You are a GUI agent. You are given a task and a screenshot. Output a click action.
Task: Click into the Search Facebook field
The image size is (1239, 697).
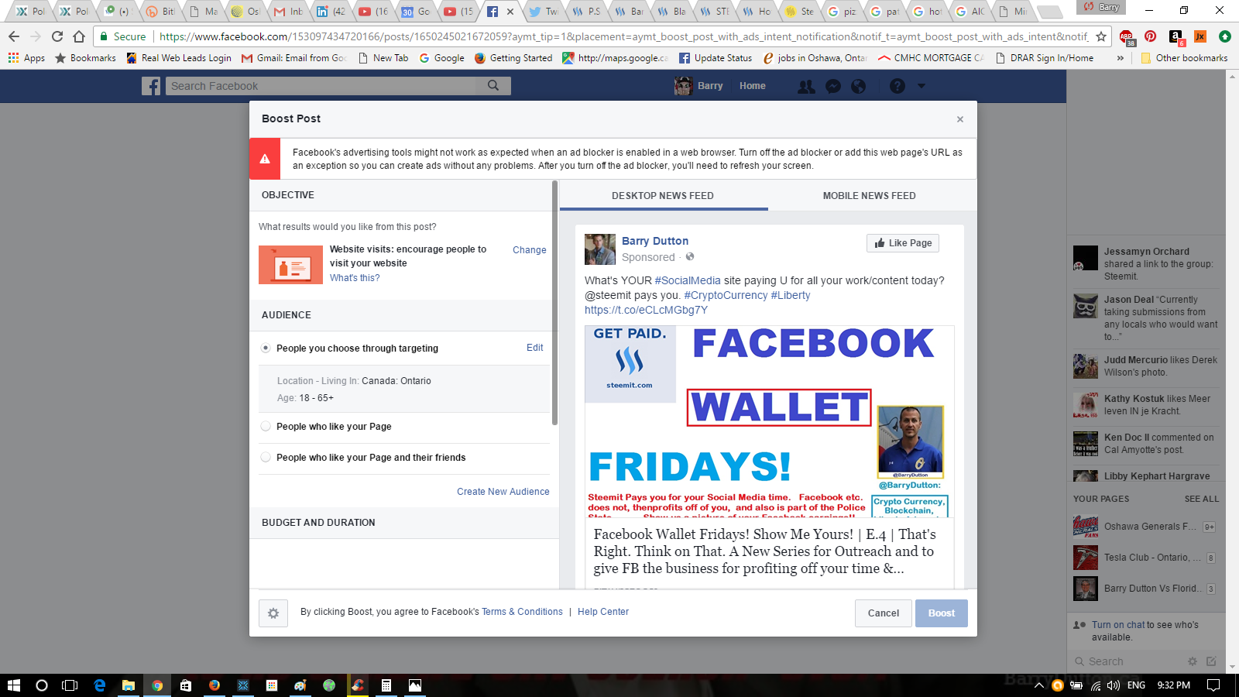(321, 86)
